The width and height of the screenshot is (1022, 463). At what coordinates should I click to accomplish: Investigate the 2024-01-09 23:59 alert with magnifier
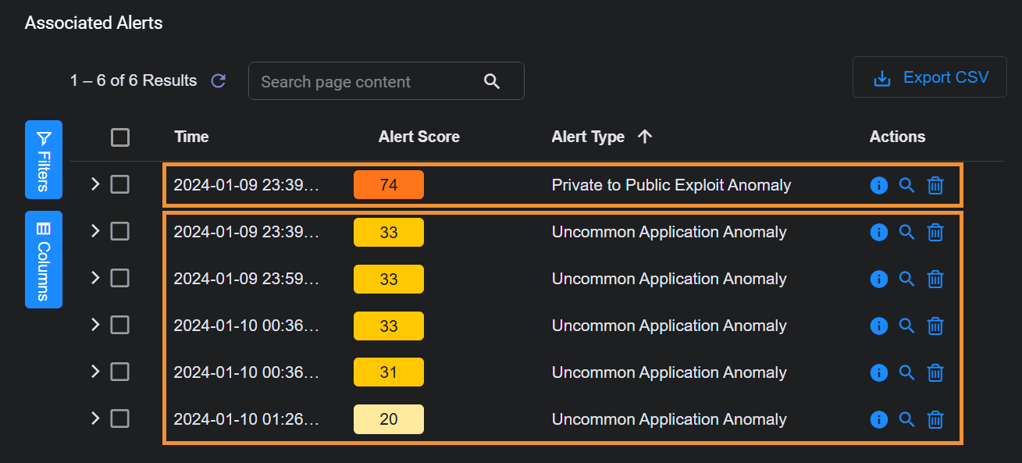[x=906, y=279]
